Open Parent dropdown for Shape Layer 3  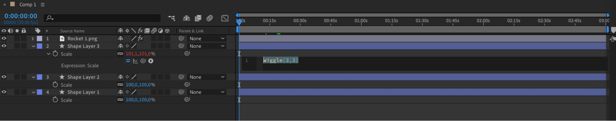coord(207,46)
